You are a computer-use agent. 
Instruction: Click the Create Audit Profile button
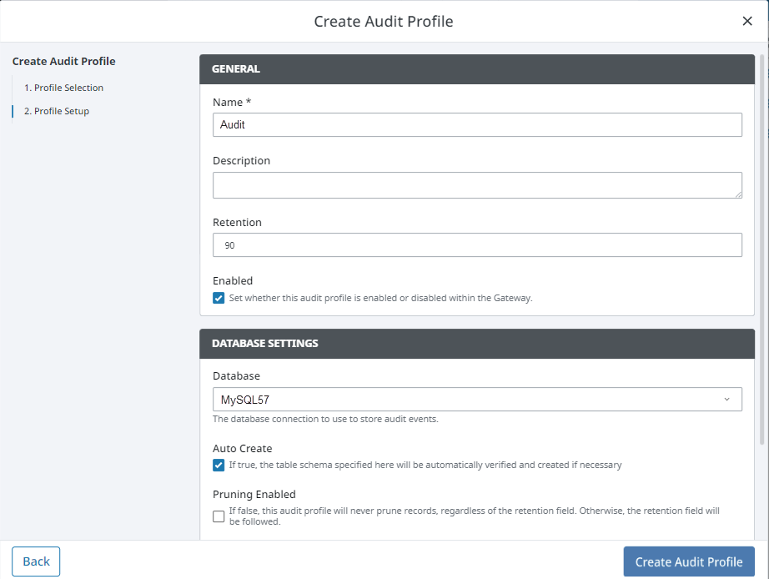689,561
